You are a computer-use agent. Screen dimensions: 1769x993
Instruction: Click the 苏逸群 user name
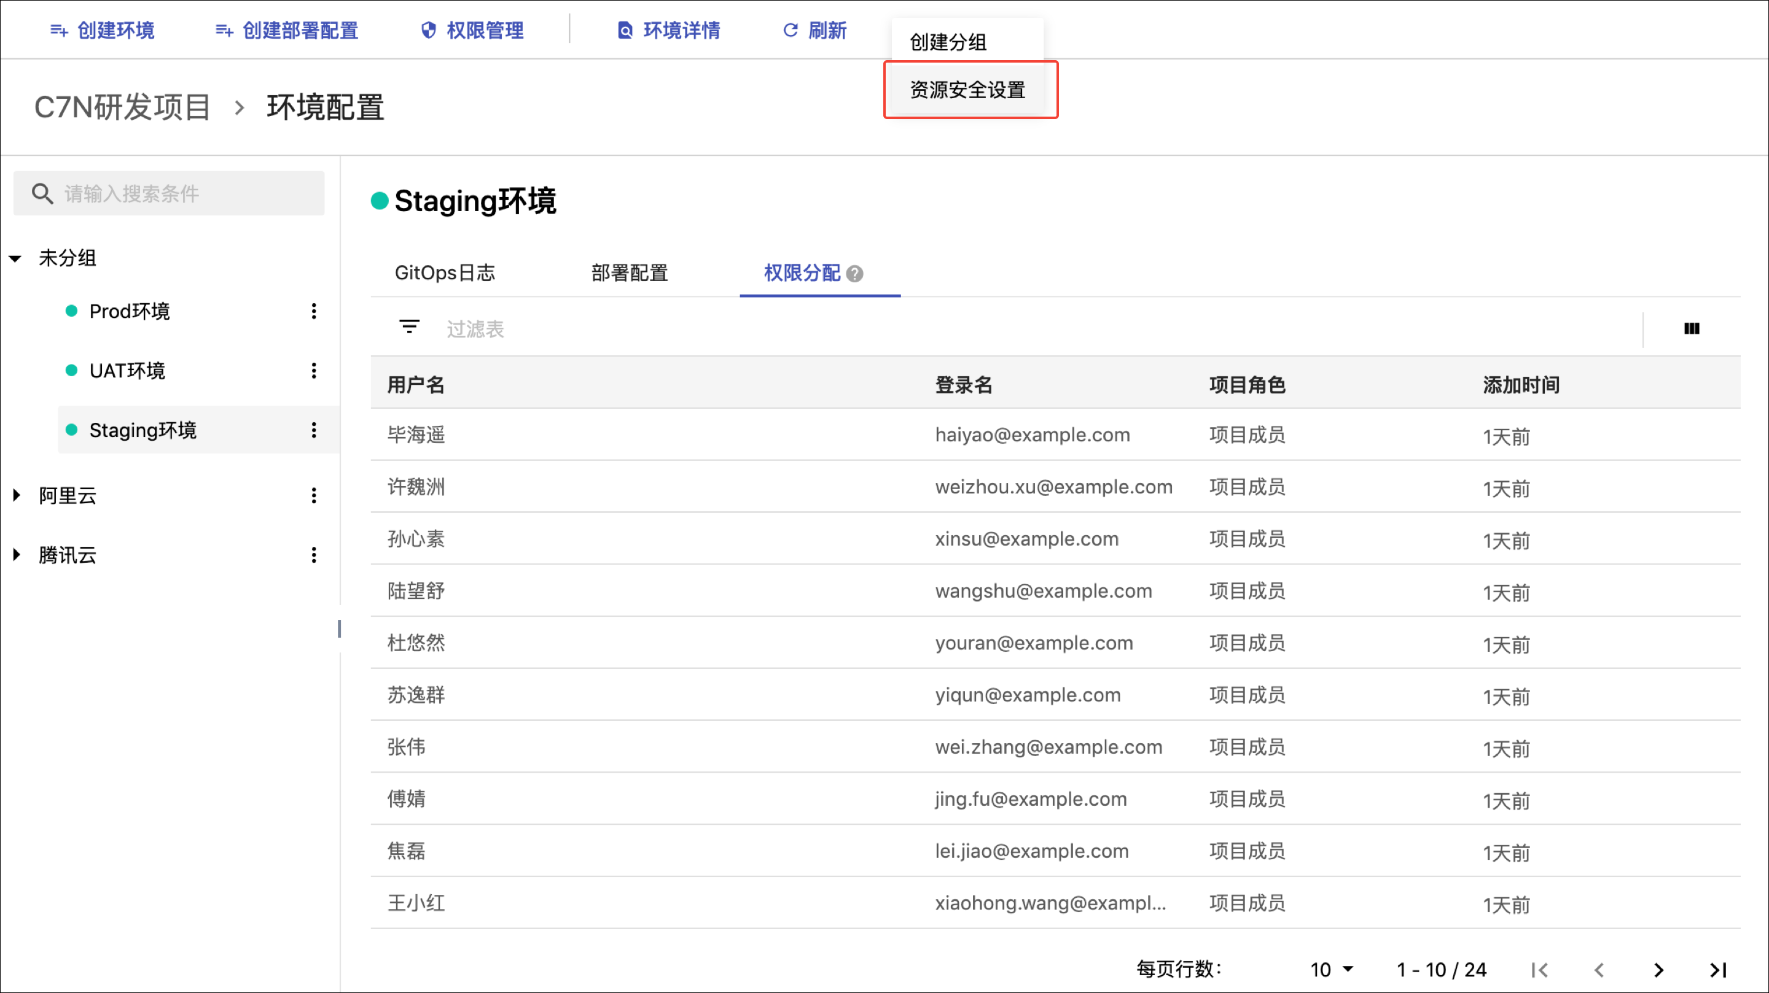coord(416,695)
